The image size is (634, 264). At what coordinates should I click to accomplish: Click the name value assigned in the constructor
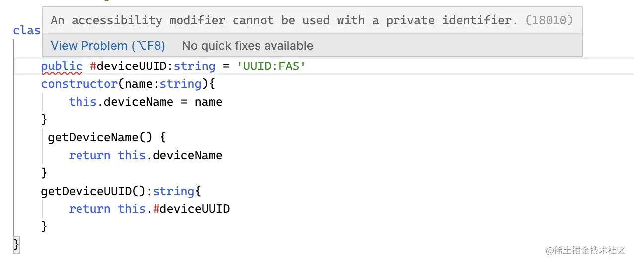(208, 102)
